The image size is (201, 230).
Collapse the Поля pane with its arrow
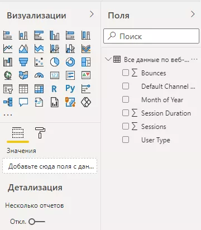[193, 14]
